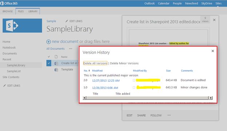Click the Comments column header
This screenshot has height=131, width=227.
click(187, 71)
